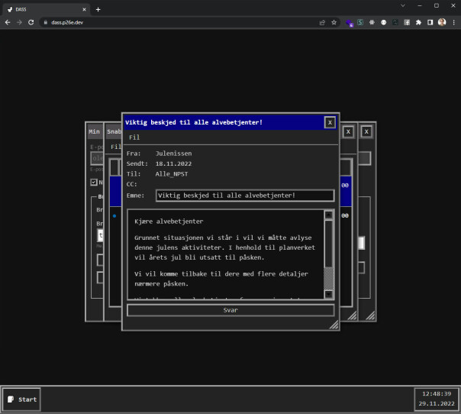The width and height of the screenshot is (461, 414).
Task: Click the sender name Julenissen
Action: pyautogui.click(x=173, y=154)
